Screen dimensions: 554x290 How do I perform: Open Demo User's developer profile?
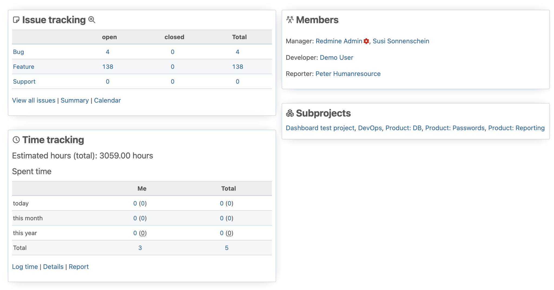click(x=336, y=57)
